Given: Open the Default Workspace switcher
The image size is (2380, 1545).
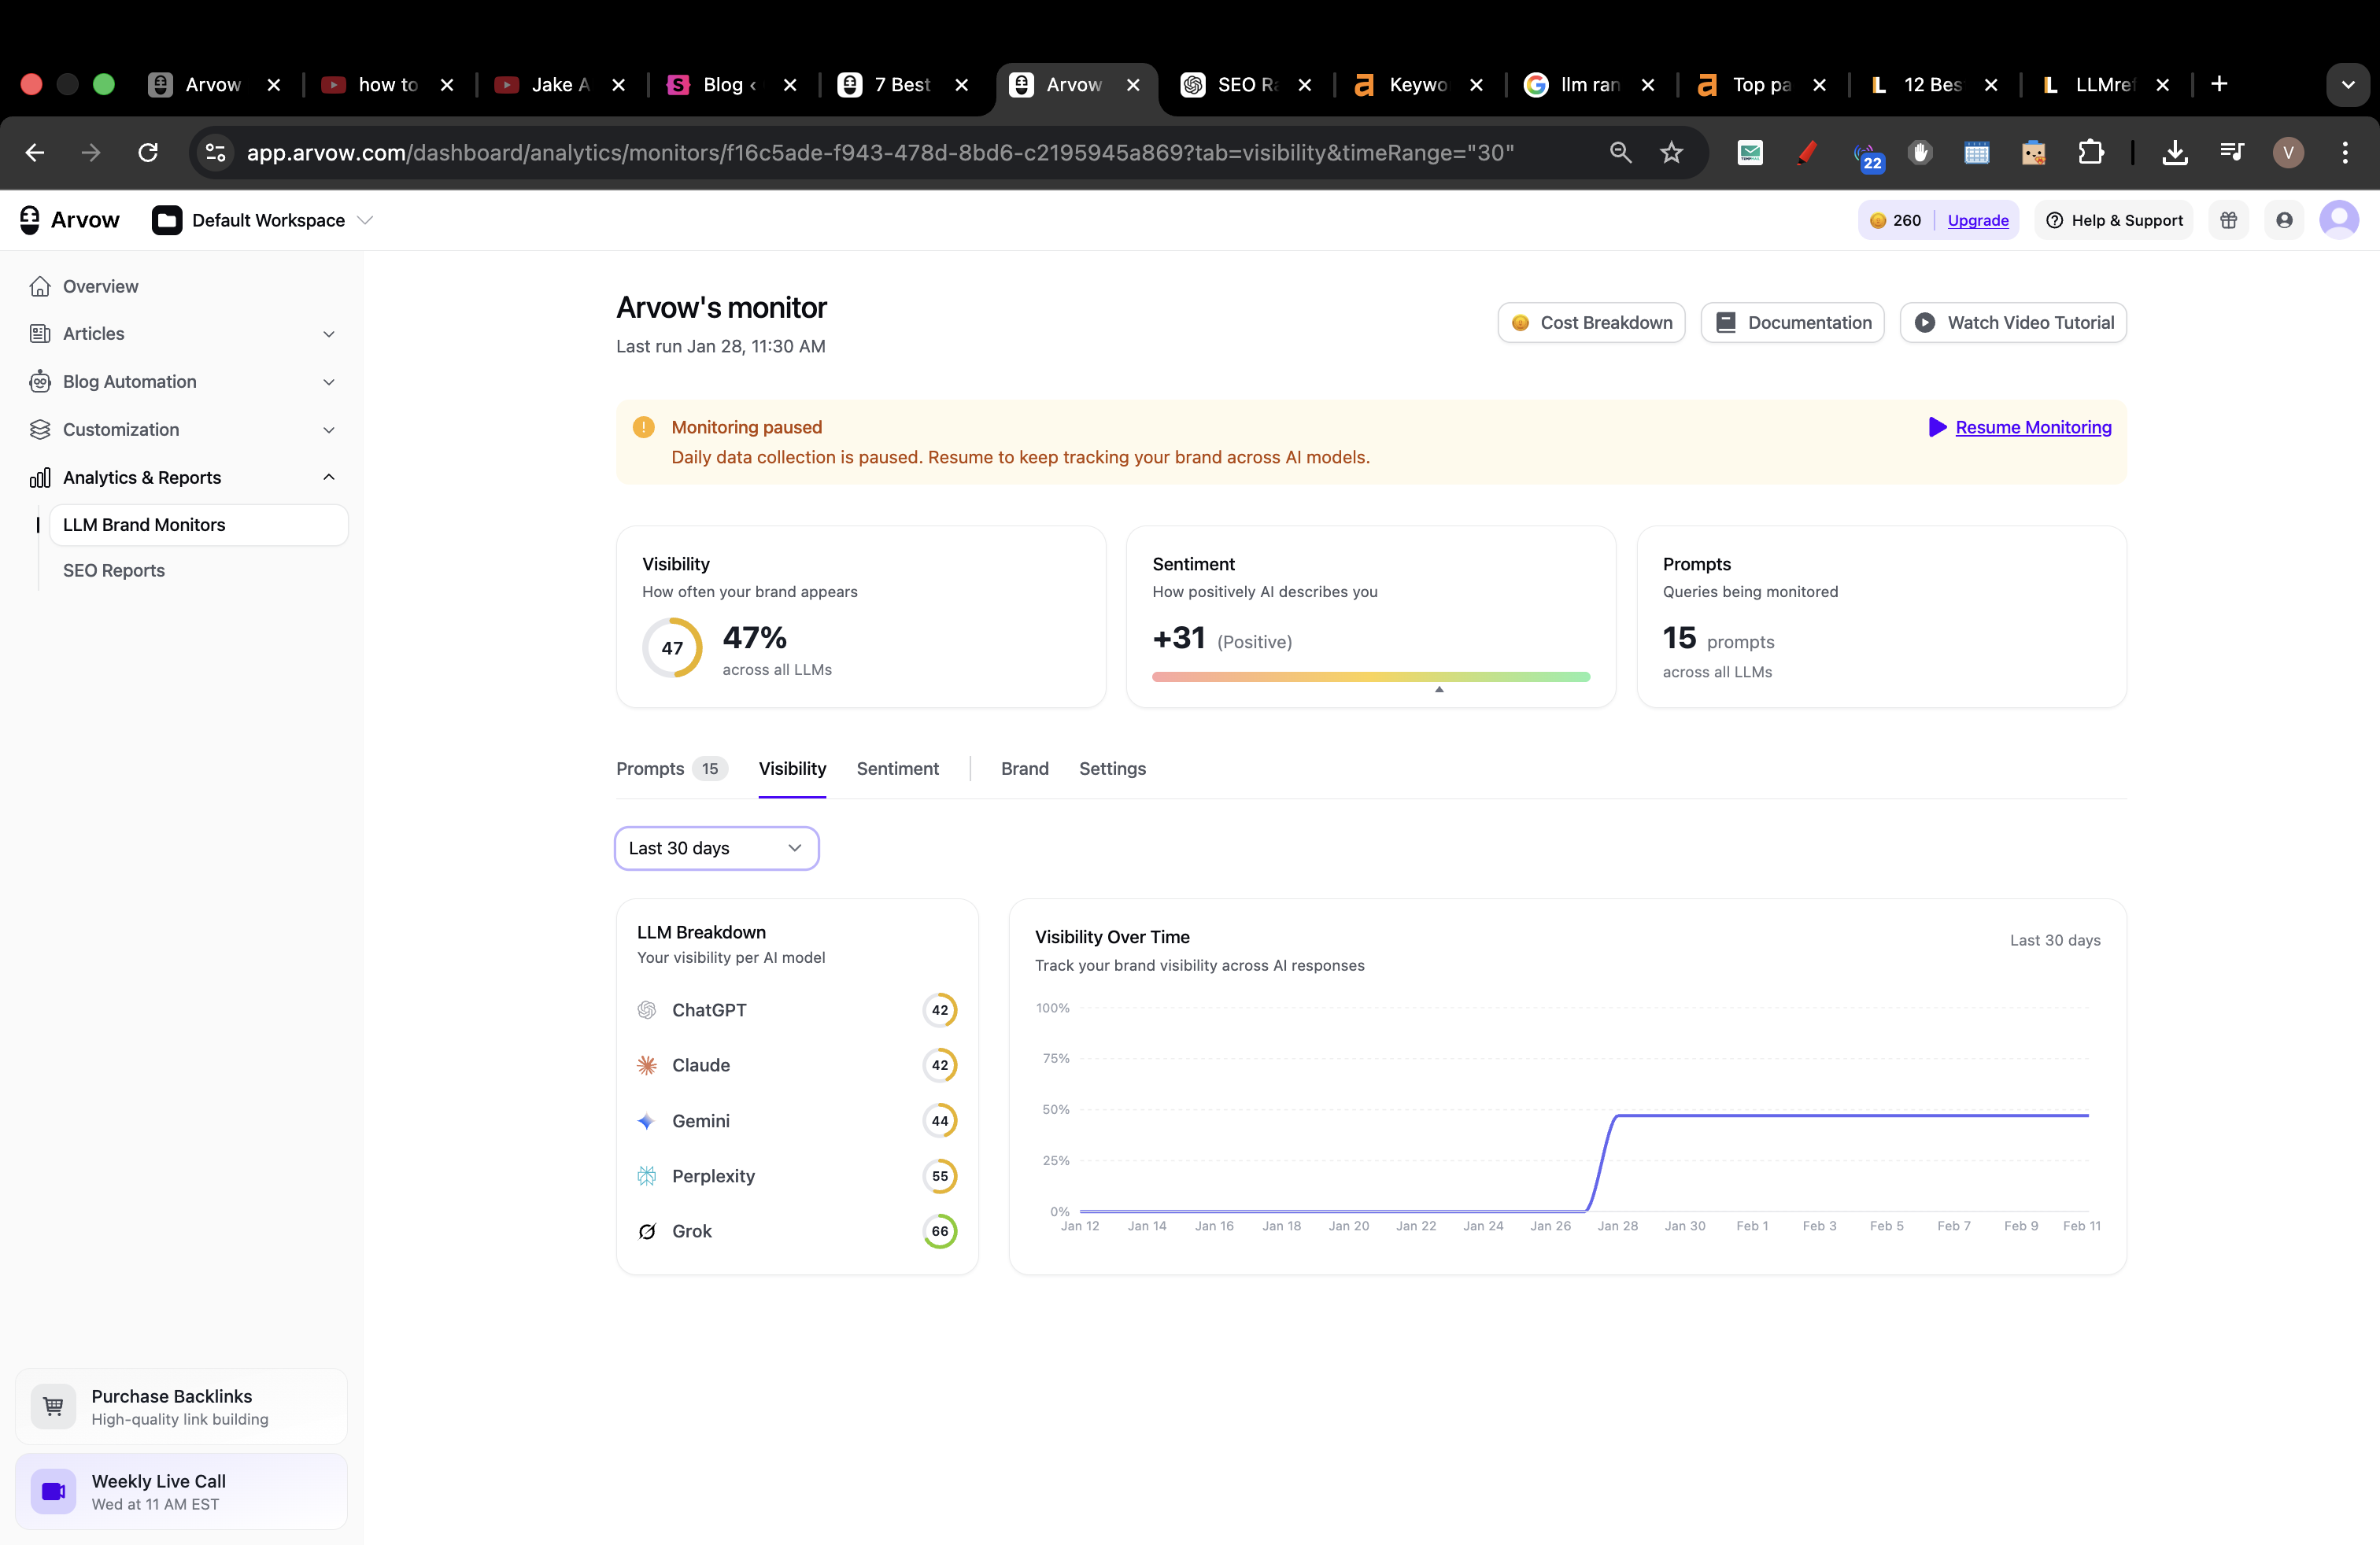Looking at the screenshot, I should 264,221.
